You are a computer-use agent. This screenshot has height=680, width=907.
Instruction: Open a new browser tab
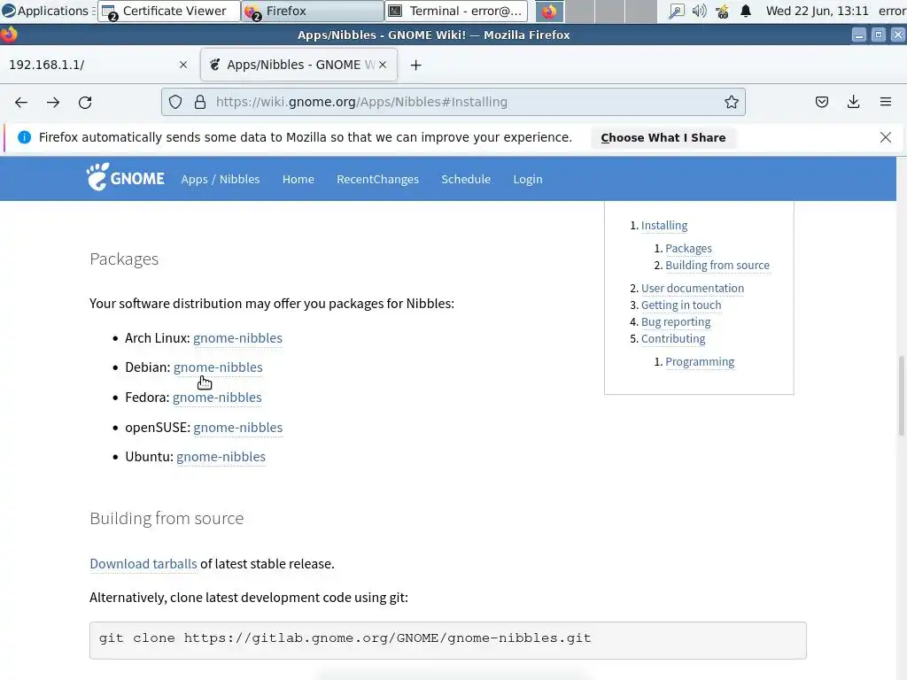click(416, 66)
